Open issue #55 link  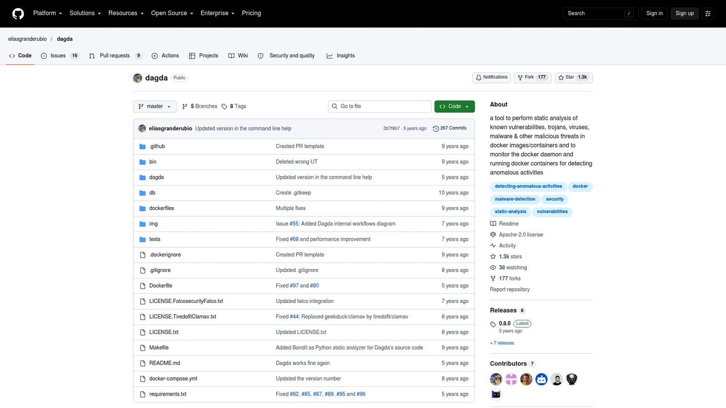294,224
